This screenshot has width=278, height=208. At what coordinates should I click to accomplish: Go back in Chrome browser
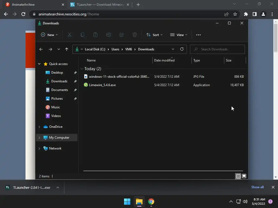[x=6, y=14]
